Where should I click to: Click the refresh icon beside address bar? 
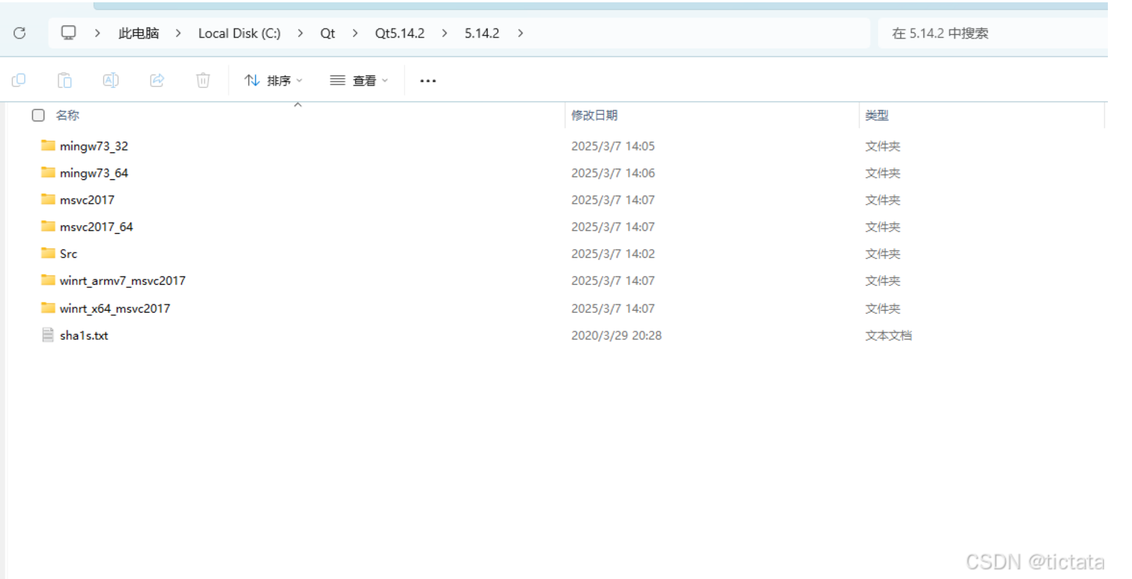tap(19, 33)
